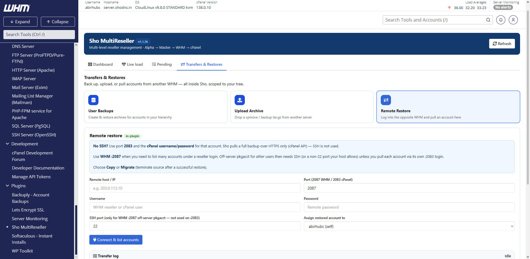Open Softaculous - Instant Installs link
Image resolution: width=530 pixels, height=259 pixels.
pos(32,239)
